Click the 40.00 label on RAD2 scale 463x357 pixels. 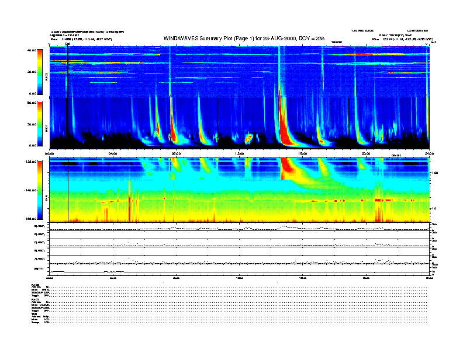(x=32, y=50)
